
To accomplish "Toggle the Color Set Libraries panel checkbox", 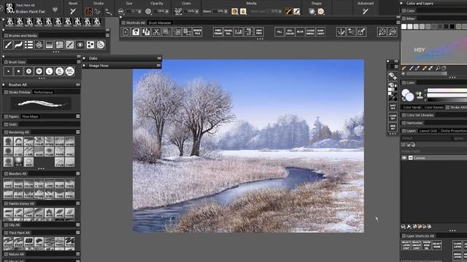I will 404,115.
